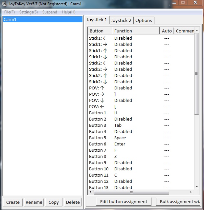Screen dimensions: 204x210
Task: Select the Stick1 left arrow row
Action: pyautogui.click(x=141, y=38)
